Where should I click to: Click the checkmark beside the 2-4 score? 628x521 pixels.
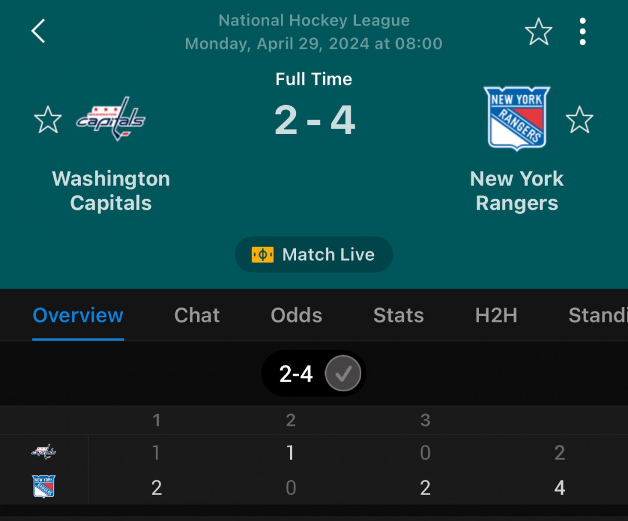[x=343, y=373]
